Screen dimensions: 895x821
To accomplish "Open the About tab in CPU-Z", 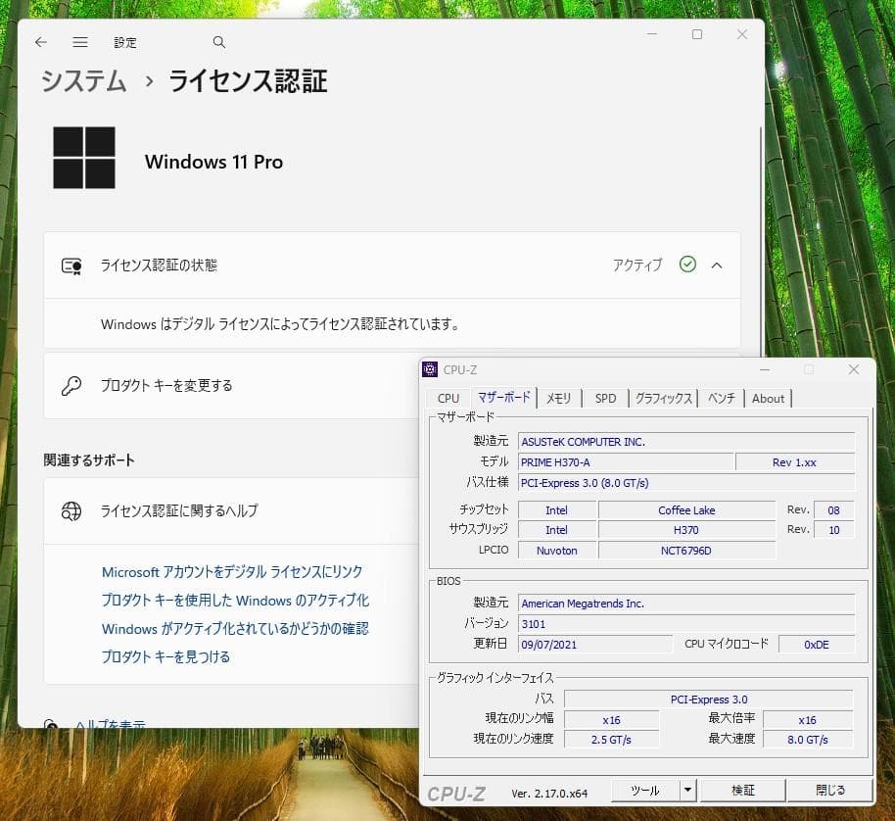I will point(768,399).
